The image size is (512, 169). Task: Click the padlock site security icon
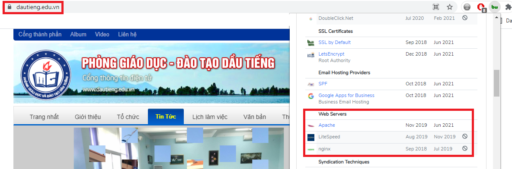[9, 7]
